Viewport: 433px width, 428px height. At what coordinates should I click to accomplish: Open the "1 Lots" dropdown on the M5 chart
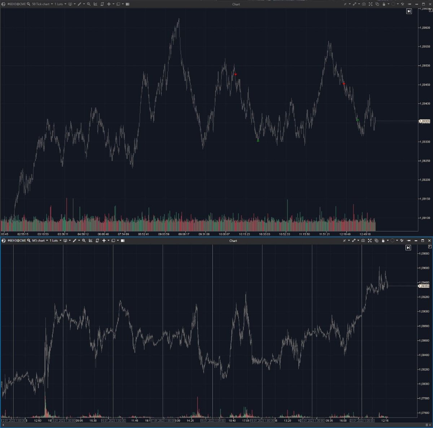[54, 241]
